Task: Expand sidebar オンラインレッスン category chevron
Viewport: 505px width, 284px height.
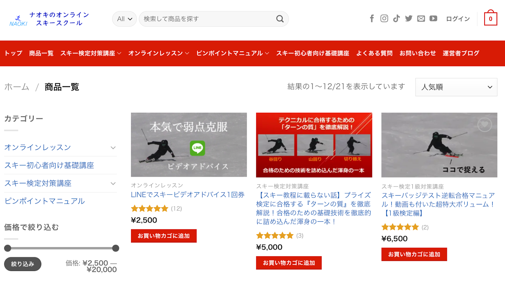Action: 113,148
